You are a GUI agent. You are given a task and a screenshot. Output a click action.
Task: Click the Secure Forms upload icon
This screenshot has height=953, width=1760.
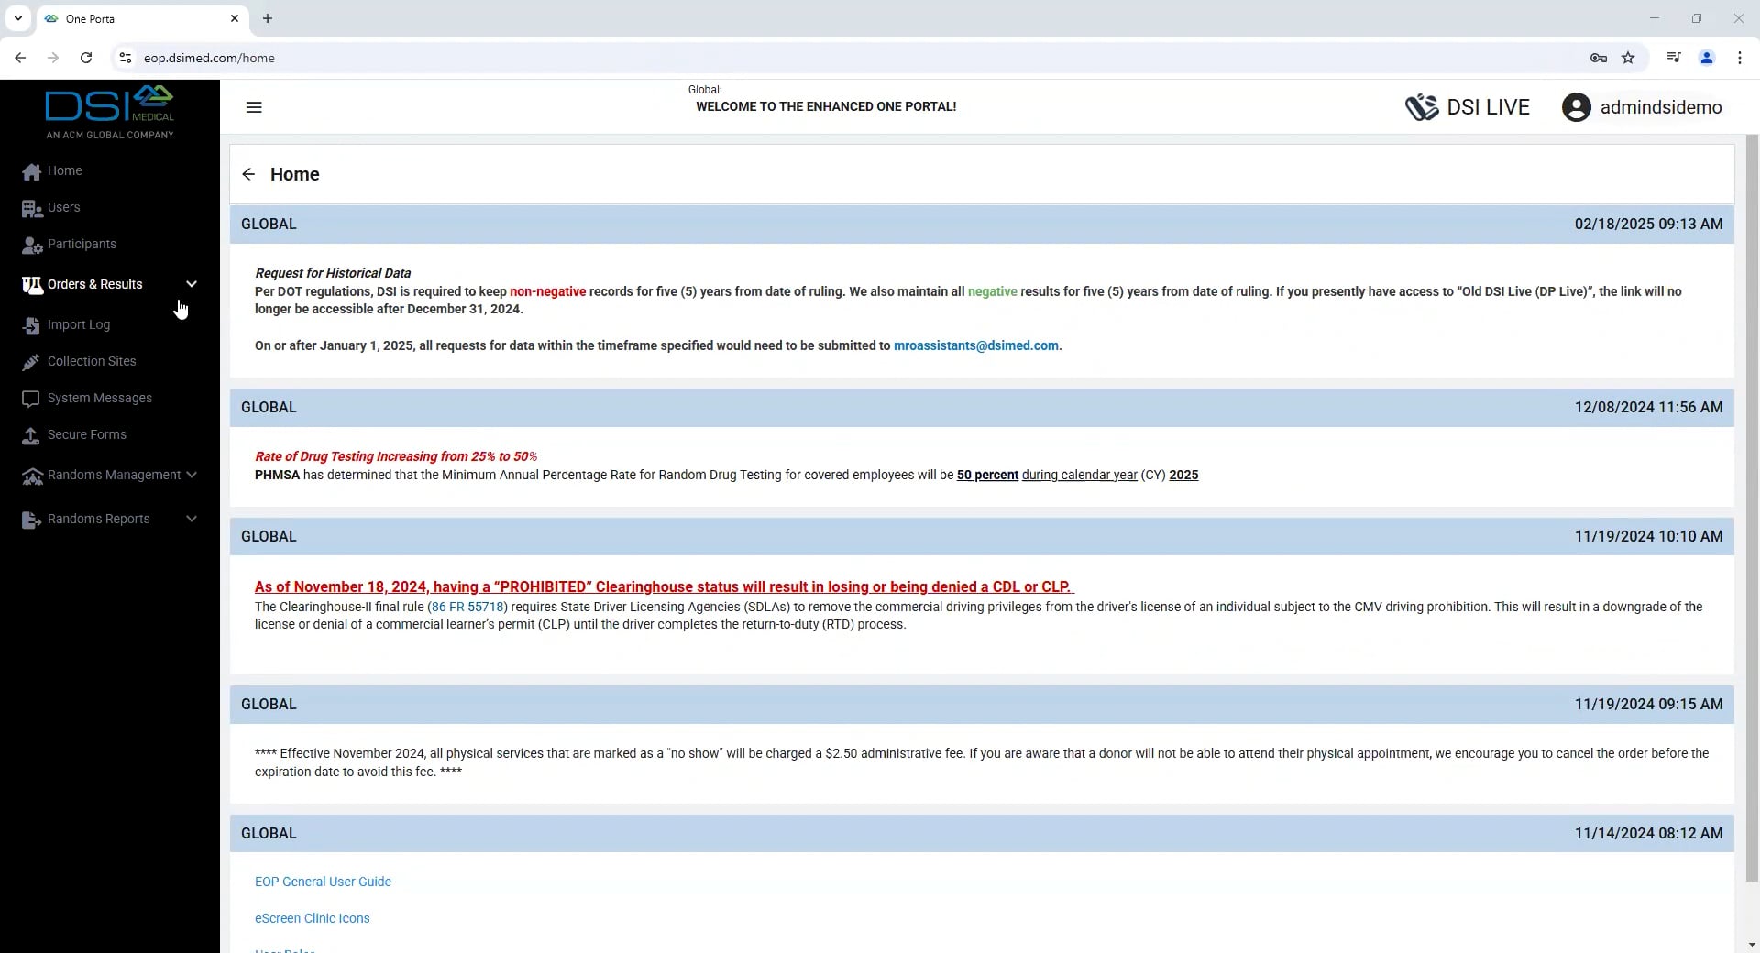tap(31, 435)
